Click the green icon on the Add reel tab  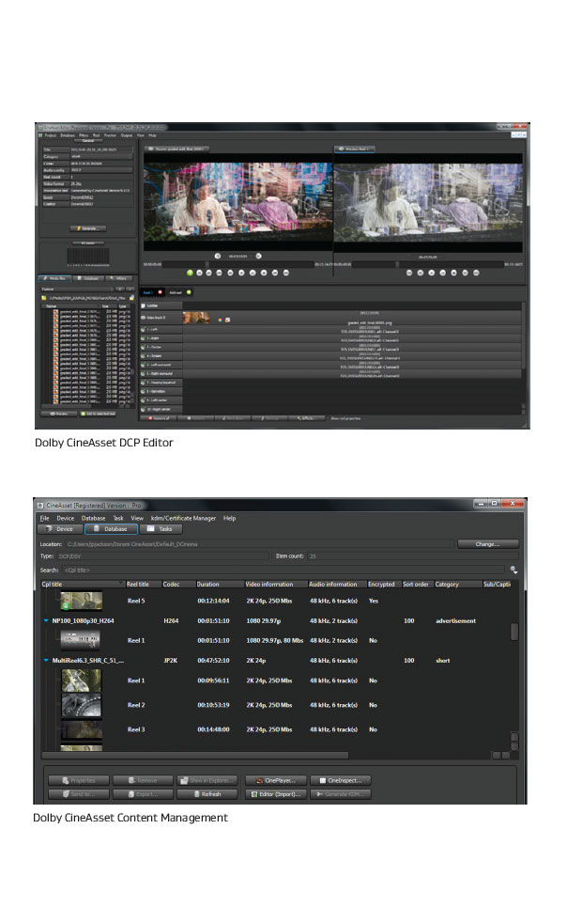pyautogui.click(x=189, y=292)
